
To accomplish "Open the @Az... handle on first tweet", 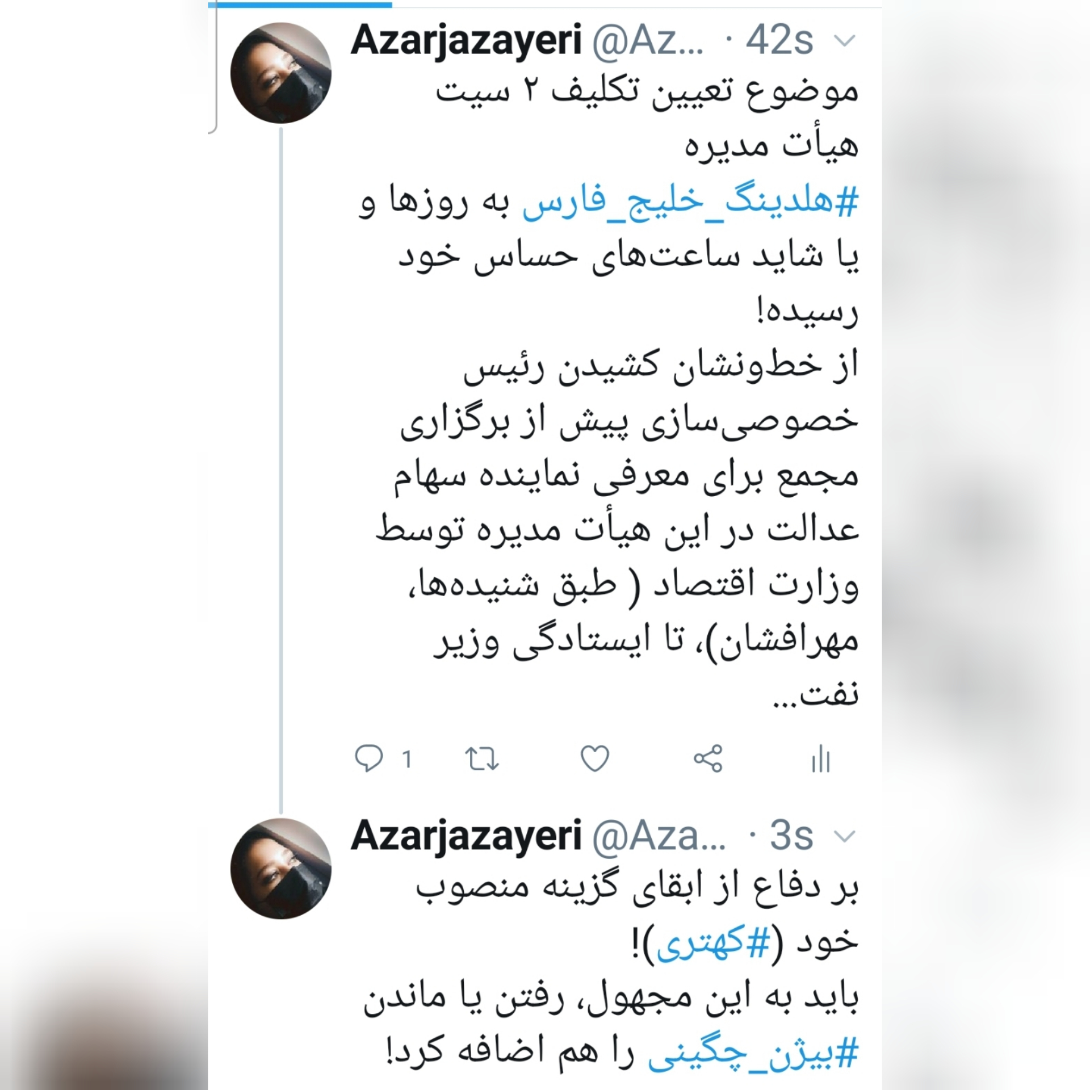I will tap(648, 41).
